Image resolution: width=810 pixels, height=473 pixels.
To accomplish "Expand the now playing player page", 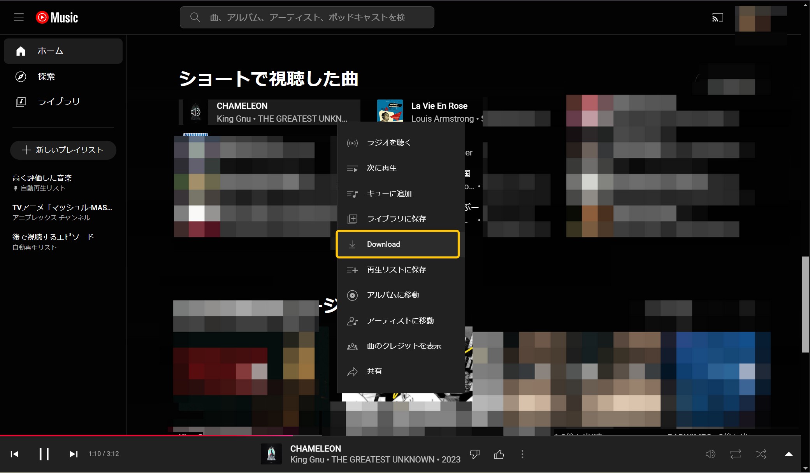I will [x=789, y=454].
